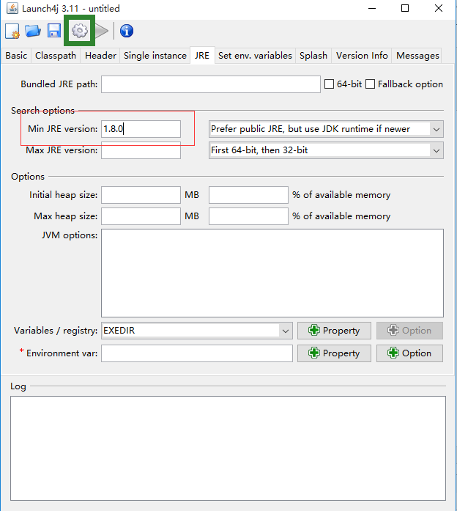Open the About info icon
The width and height of the screenshot is (457, 511).
pos(127,31)
